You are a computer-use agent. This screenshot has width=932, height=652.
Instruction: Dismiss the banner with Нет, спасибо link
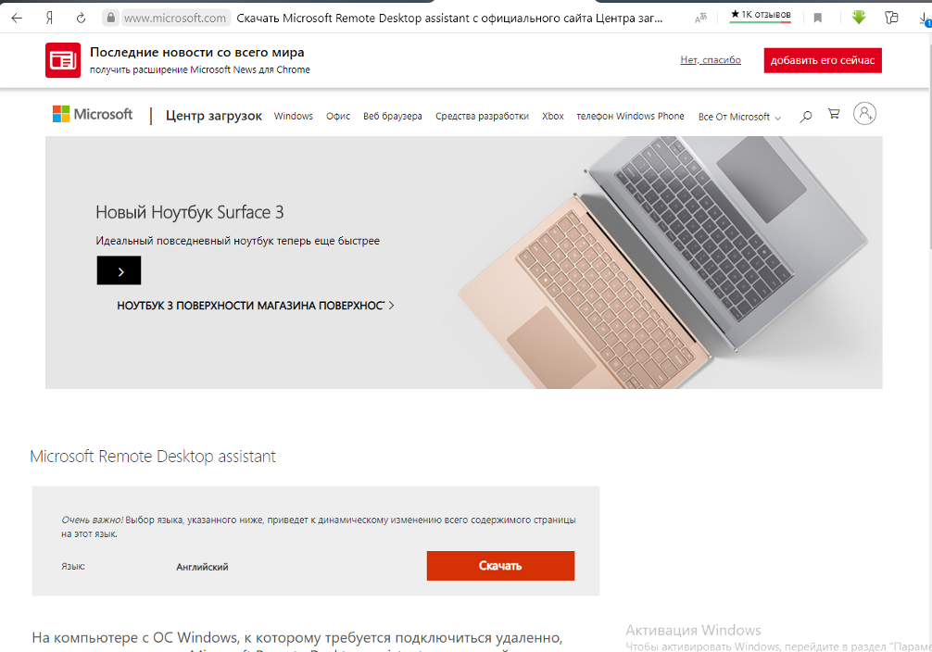pos(711,60)
